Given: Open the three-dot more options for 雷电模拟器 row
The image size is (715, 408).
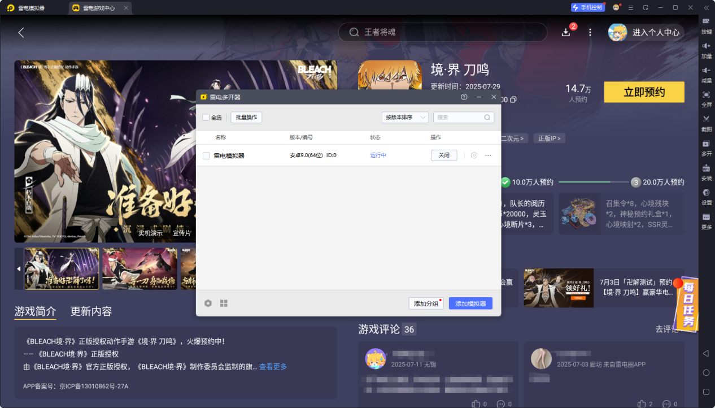Looking at the screenshot, I should click(x=488, y=155).
